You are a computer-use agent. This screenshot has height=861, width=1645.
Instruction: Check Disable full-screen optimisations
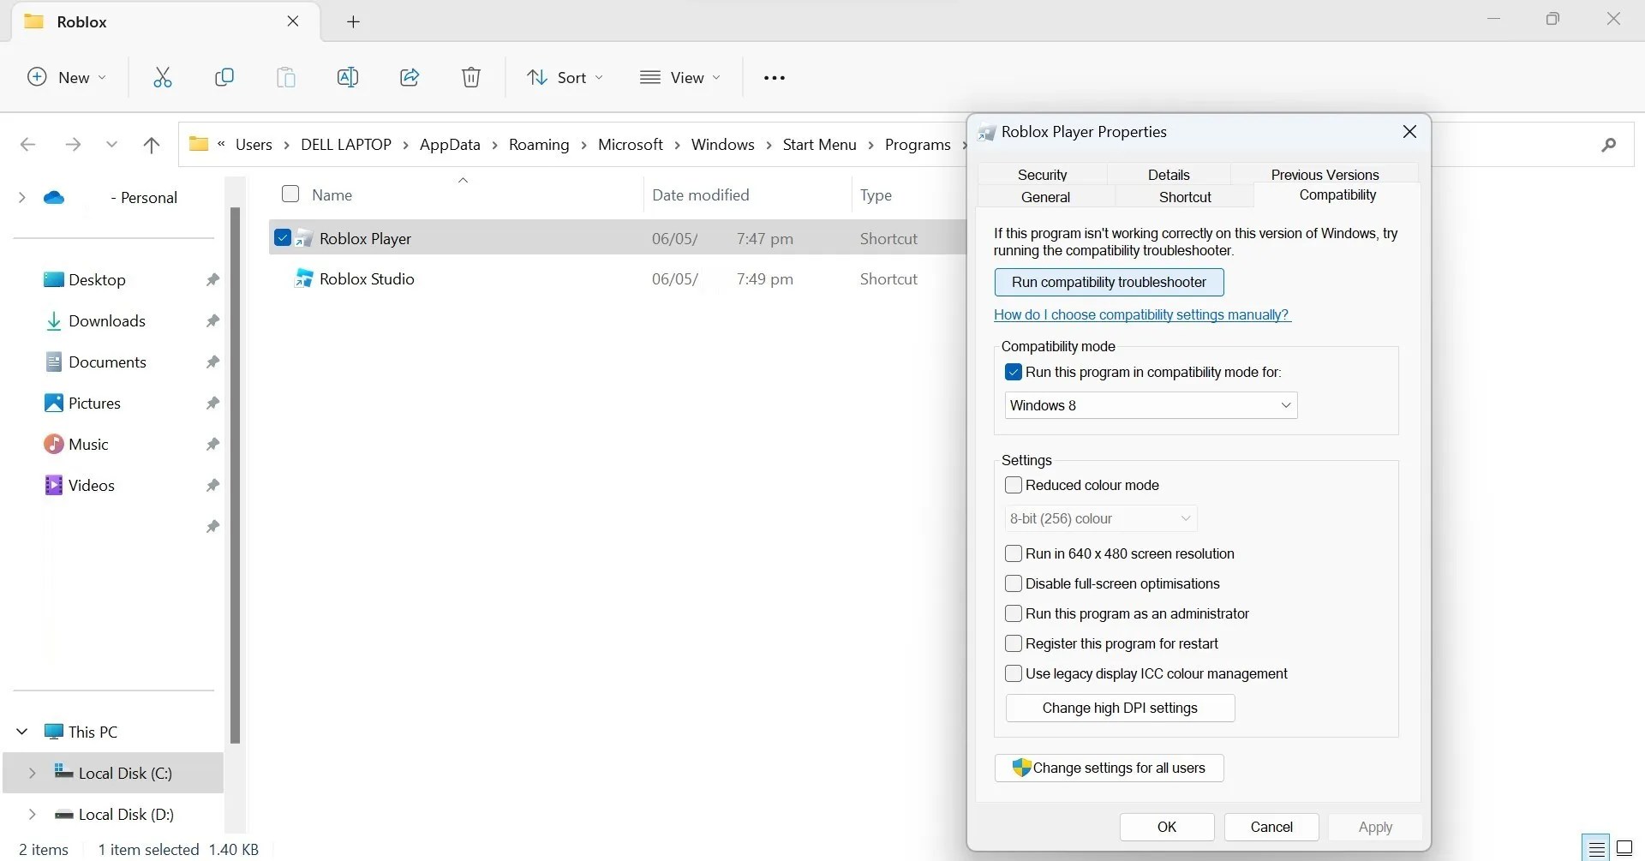point(1014,583)
